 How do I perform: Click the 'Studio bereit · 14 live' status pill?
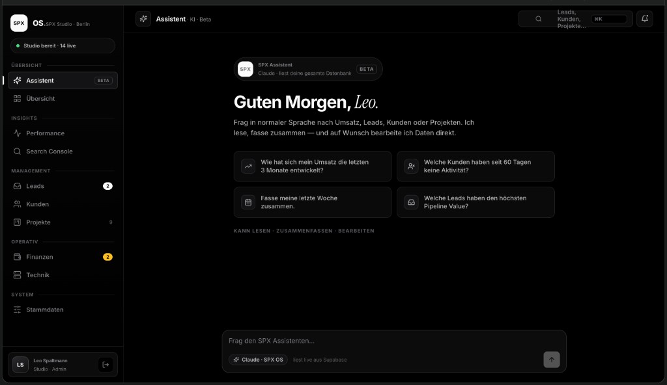(x=63, y=46)
